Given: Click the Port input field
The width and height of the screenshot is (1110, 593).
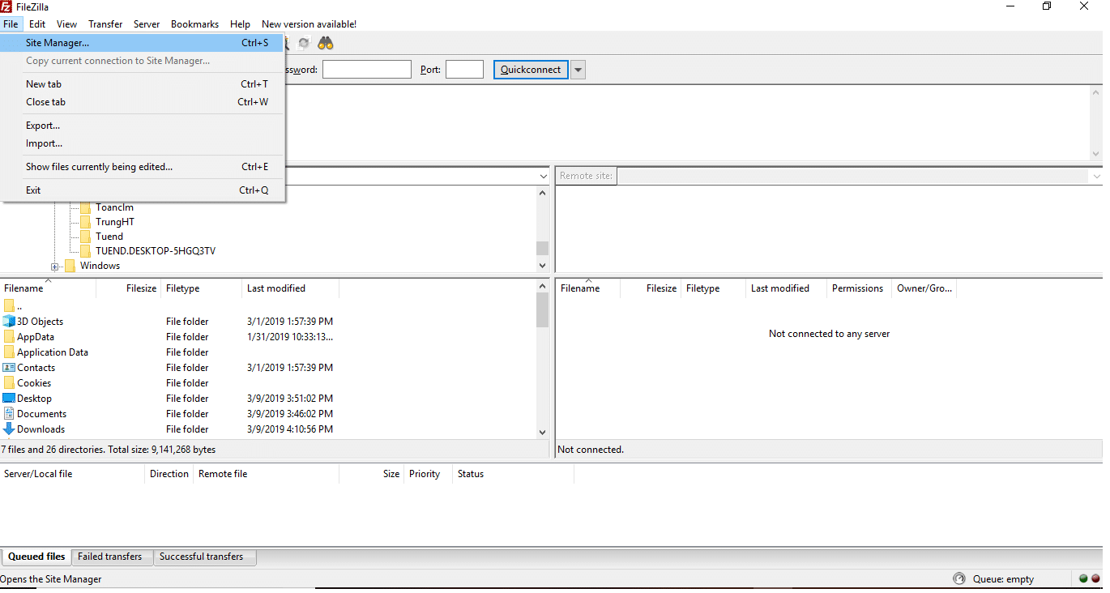Looking at the screenshot, I should 464,70.
